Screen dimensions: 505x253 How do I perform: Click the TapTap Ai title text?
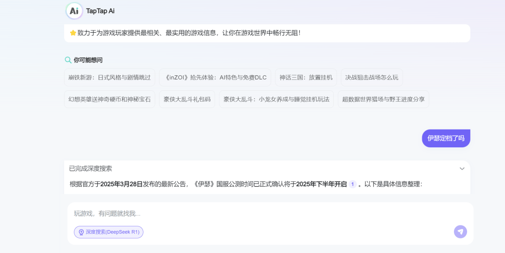(100, 11)
